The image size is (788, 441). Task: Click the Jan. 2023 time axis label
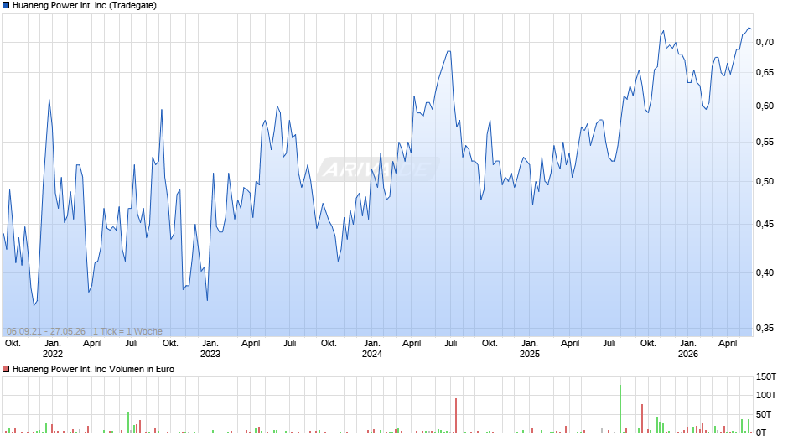click(x=210, y=349)
